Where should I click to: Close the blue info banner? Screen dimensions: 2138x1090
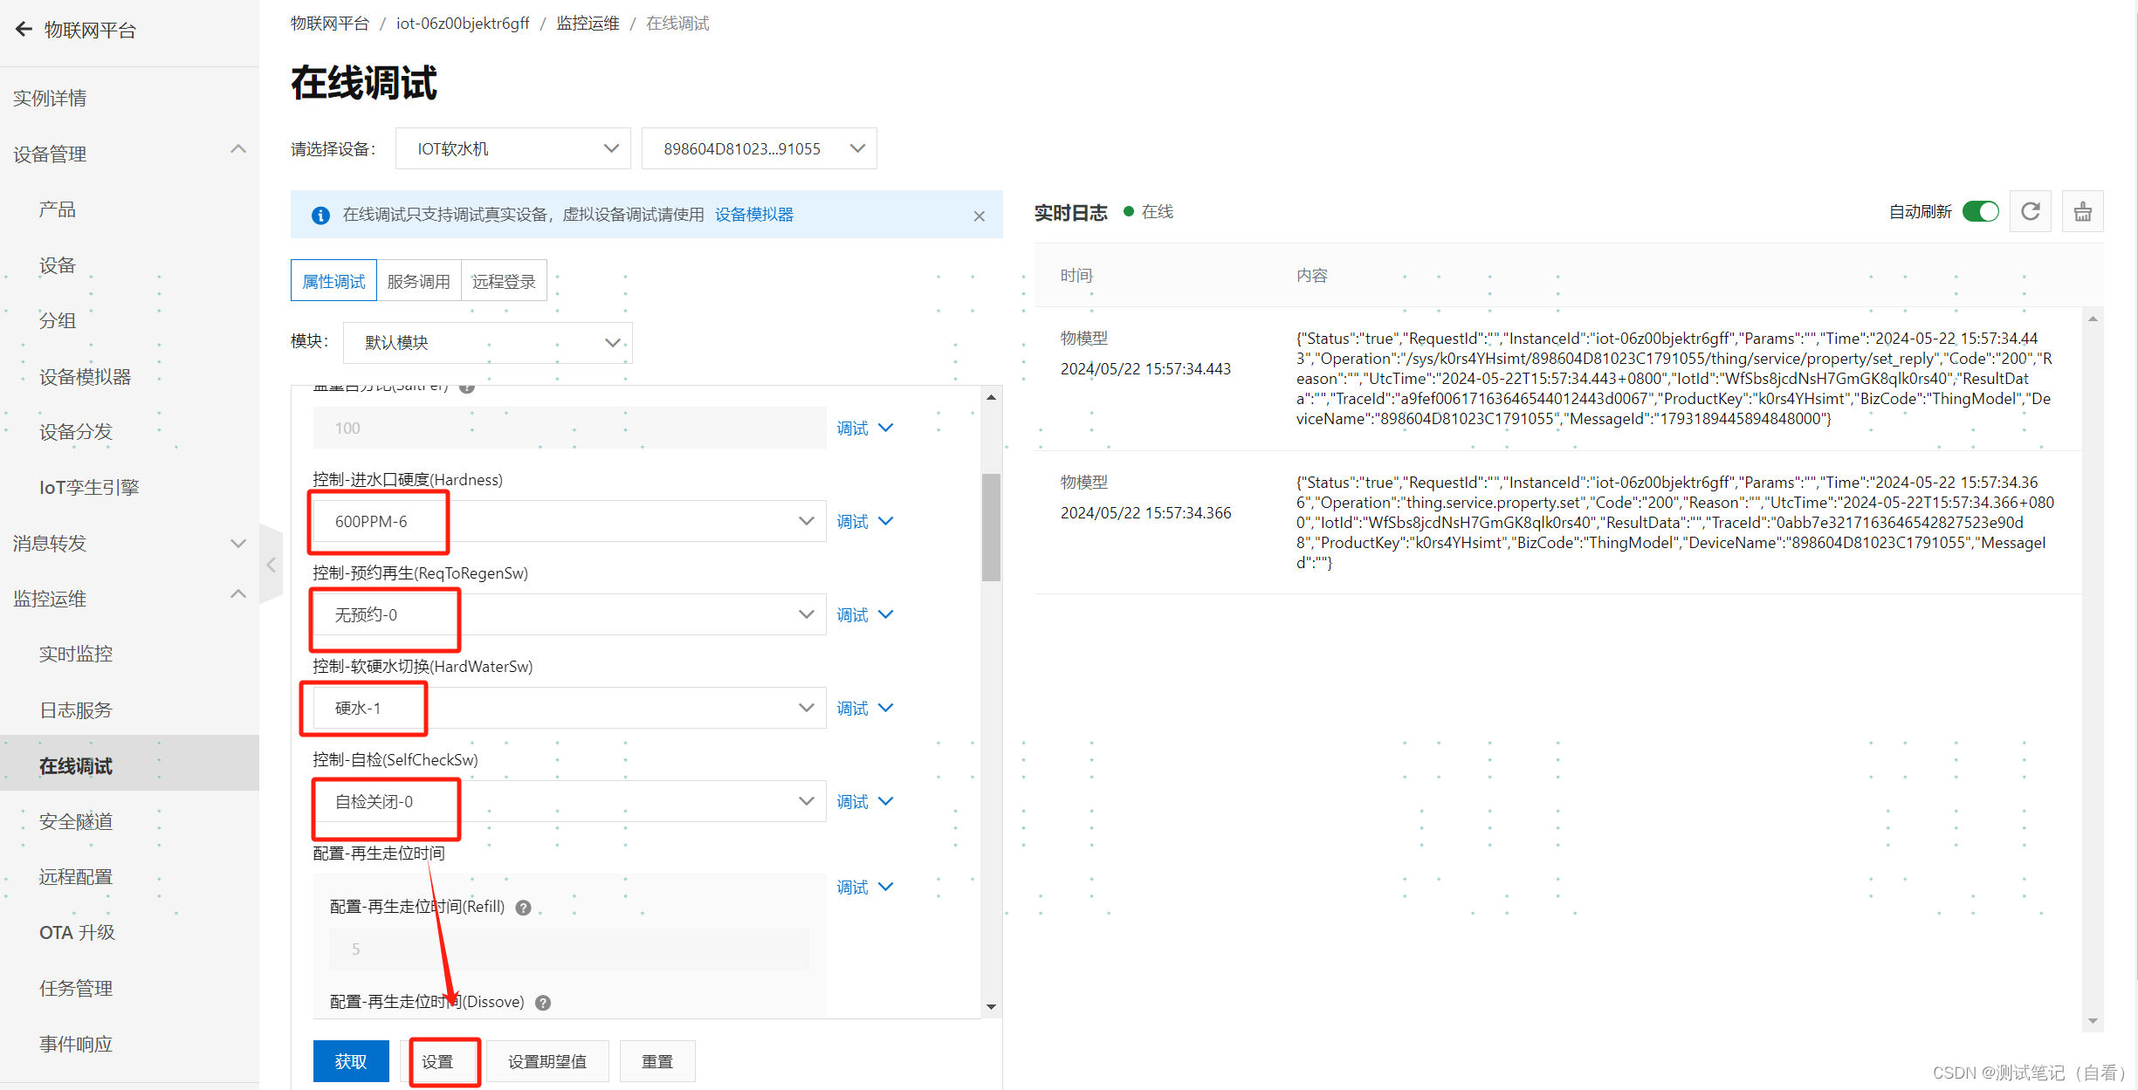click(x=980, y=216)
